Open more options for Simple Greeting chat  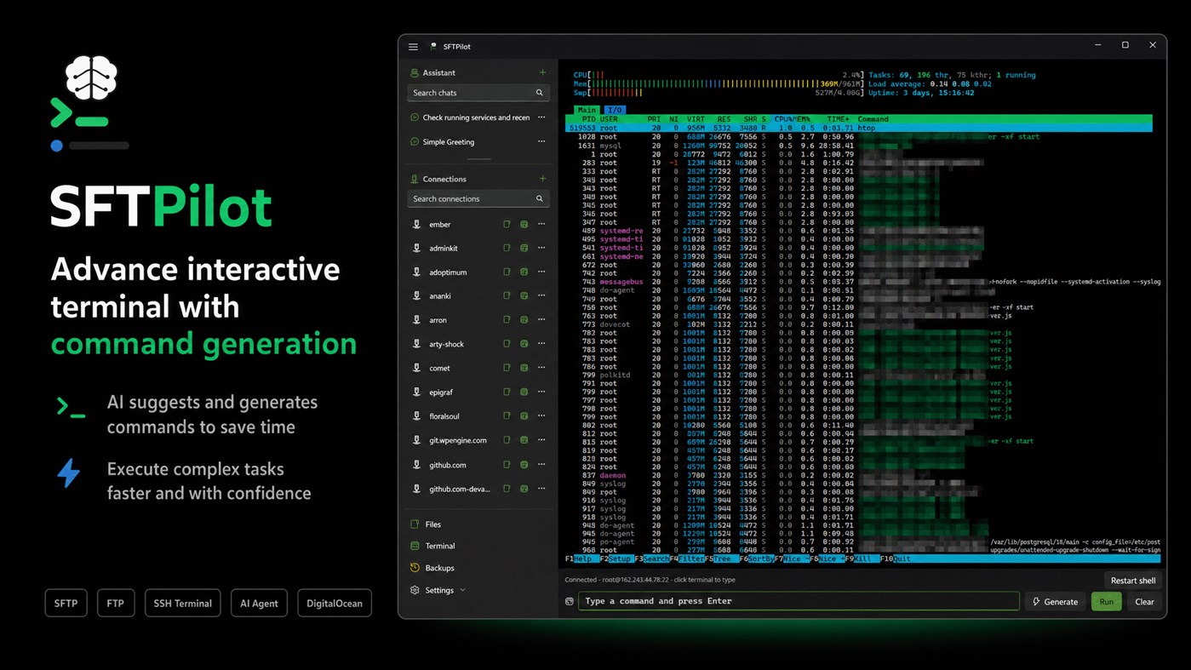pyautogui.click(x=541, y=142)
